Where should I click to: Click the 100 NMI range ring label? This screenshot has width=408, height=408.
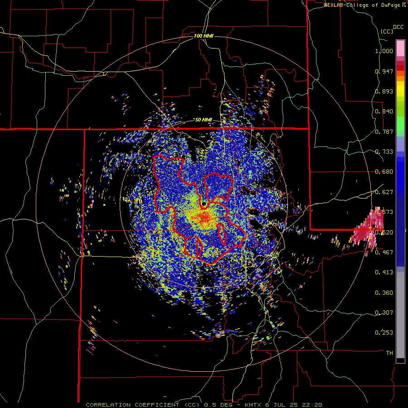click(204, 36)
